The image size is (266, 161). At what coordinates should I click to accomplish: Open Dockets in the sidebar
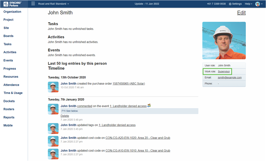click(9, 101)
